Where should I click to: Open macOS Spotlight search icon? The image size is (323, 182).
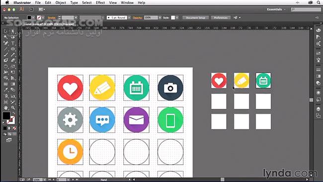(x=319, y=2)
